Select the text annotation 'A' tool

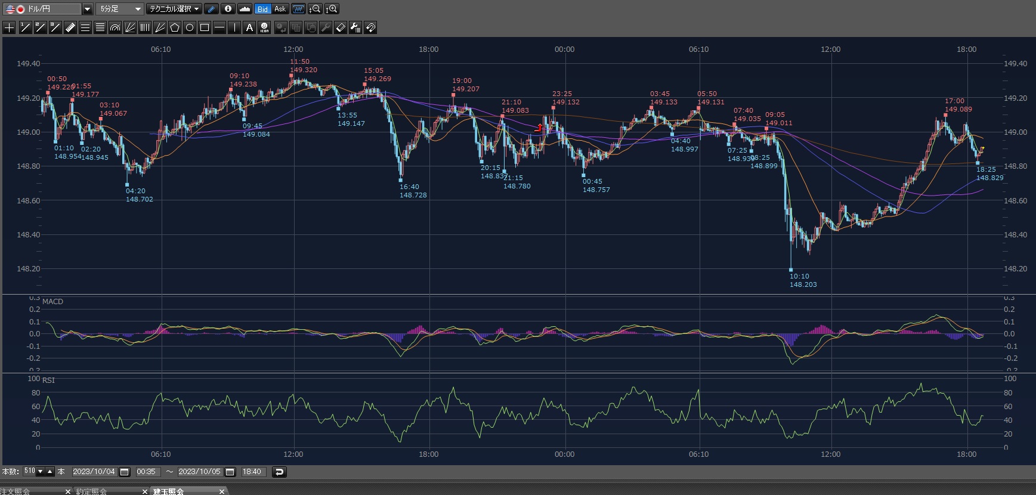249,27
